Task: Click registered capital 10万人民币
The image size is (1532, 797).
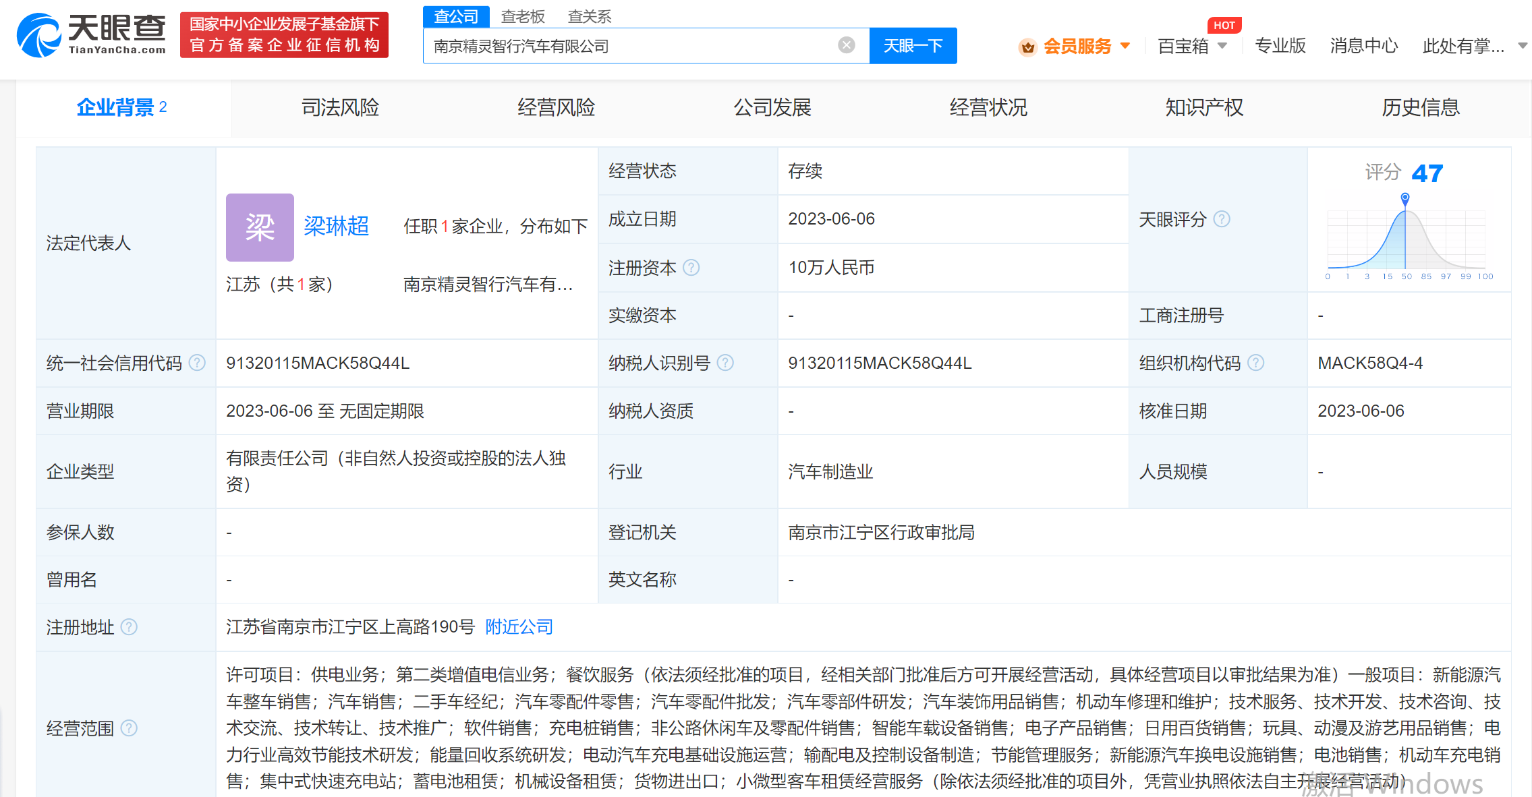Action: 831,268
